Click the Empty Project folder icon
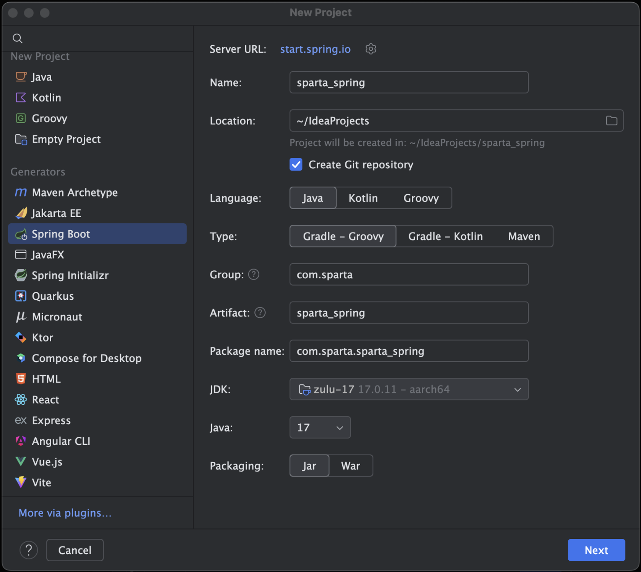641x572 pixels. click(x=21, y=139)
